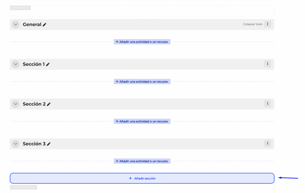Image resolution: width=305 pixels, height=193 pixels.
Task: Edit the General section name with pencil icon
Action: 44,25
